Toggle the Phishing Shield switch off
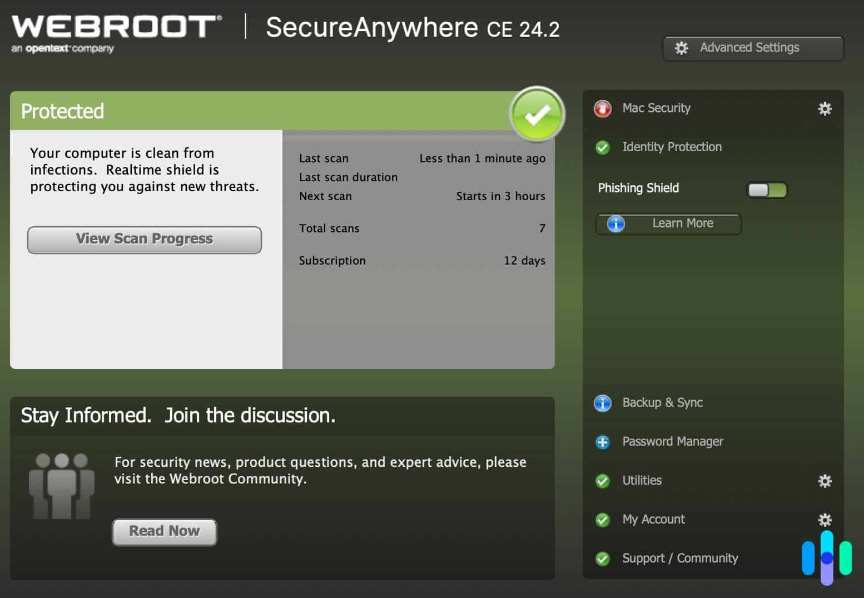The width and height of the screenshot is (864, 598). (767, 190)
